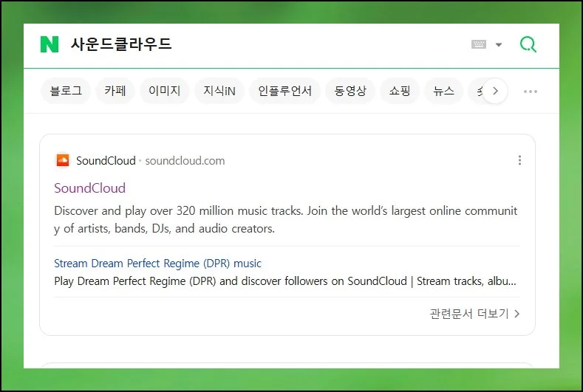Expand keyboard options dropdown arrow
583x392 pixels.
[499, 45]
